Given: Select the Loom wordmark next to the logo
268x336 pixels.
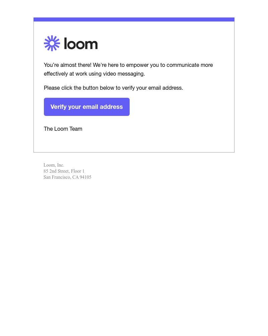Looking at the screenshot, I should click(81, 43).
